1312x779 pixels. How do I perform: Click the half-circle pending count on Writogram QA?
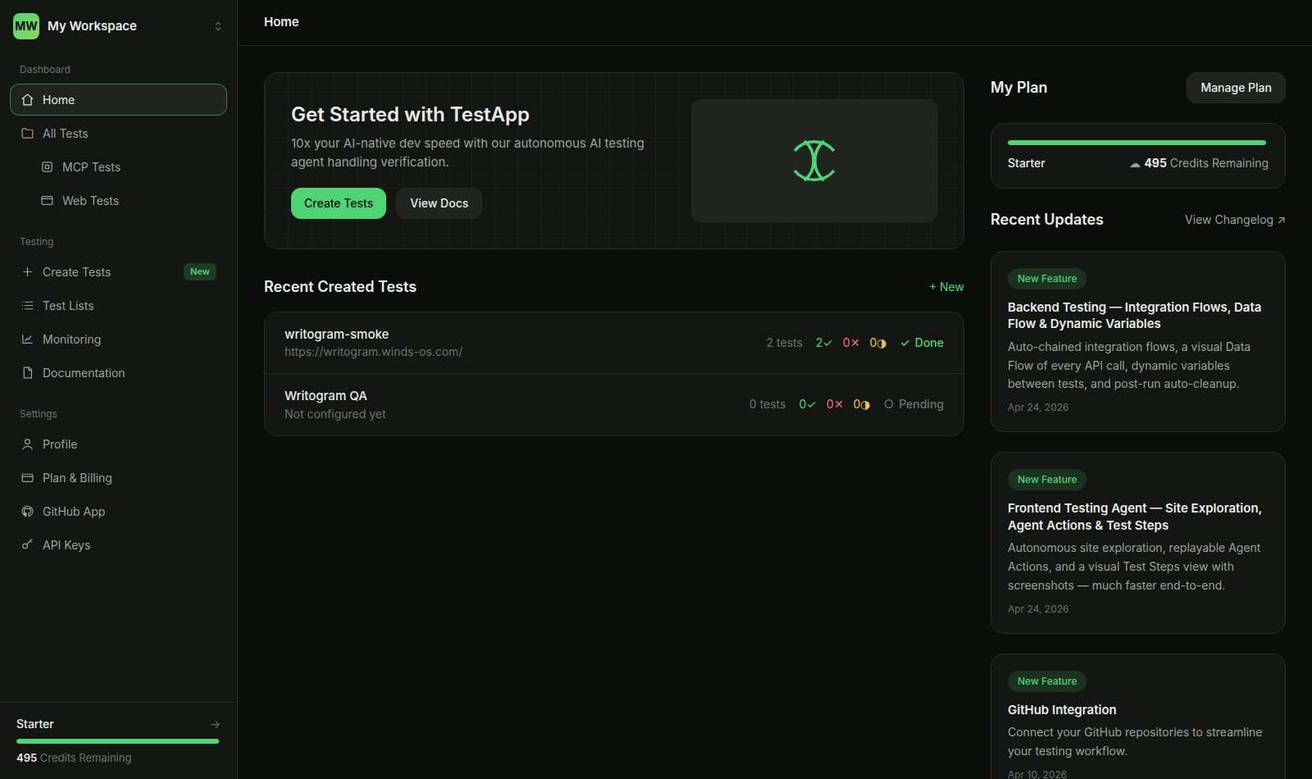(861, 404)
